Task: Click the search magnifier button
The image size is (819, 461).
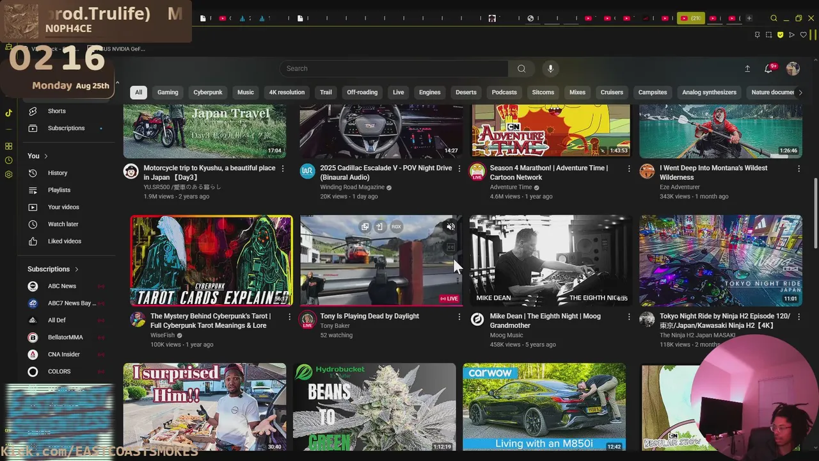Action: [521, 69]
